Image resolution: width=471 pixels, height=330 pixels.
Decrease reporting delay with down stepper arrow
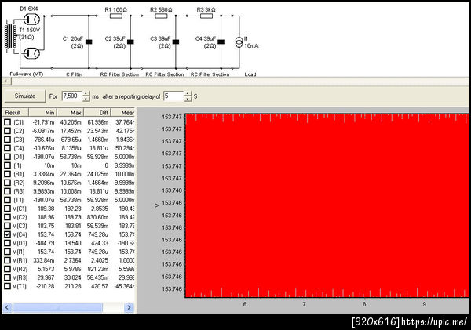(x=188, y=99)
